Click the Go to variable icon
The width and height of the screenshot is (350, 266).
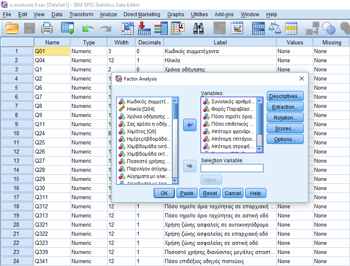144,28
